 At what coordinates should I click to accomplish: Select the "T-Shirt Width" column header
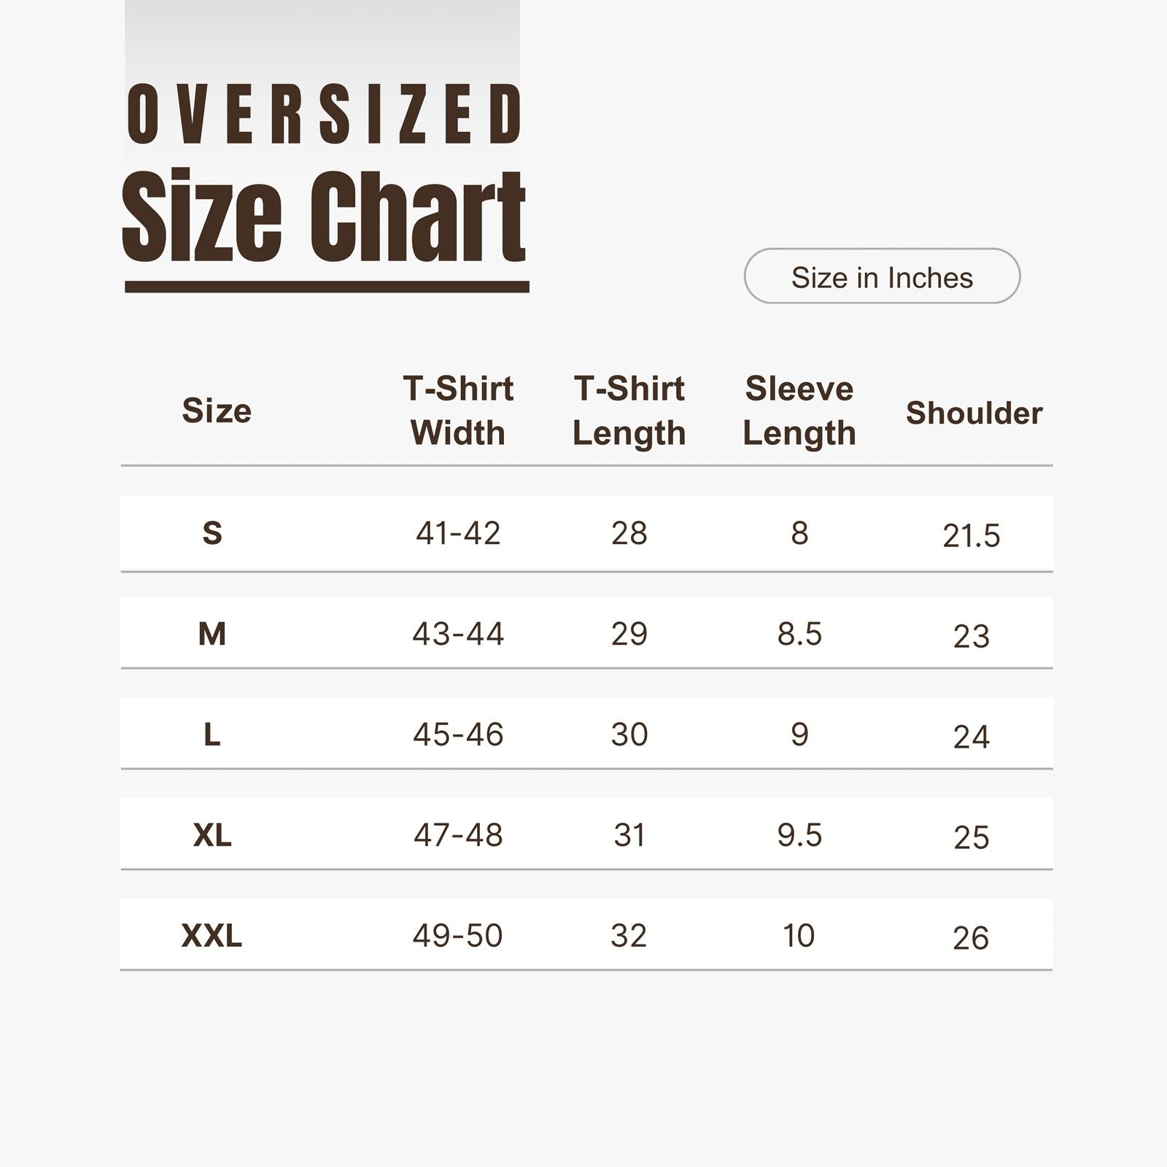point(458,411)
